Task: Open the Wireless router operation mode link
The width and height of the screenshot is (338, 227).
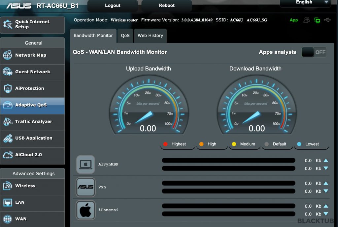Action: (x=124, y=20)
